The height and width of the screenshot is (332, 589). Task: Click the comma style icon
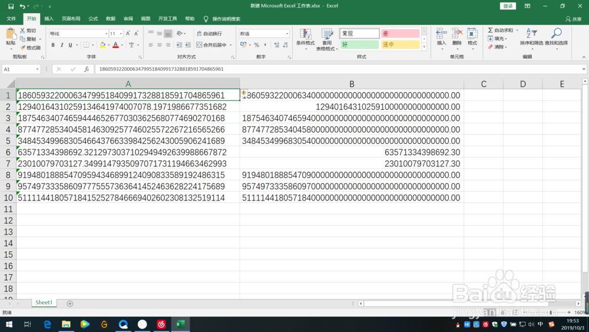[x=265, y=45]
